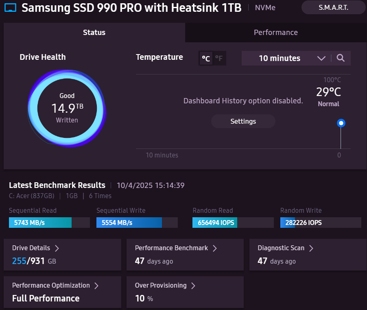Click the Drive Health ring gauge

tap(67, 108)
